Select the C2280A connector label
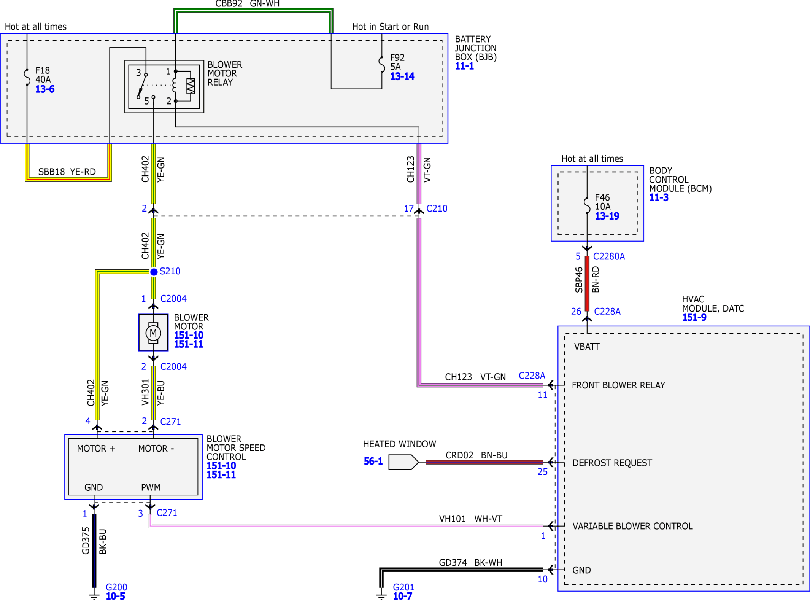Image resolution: width=810 pixels, height=600 pixels. coord(609,257)
